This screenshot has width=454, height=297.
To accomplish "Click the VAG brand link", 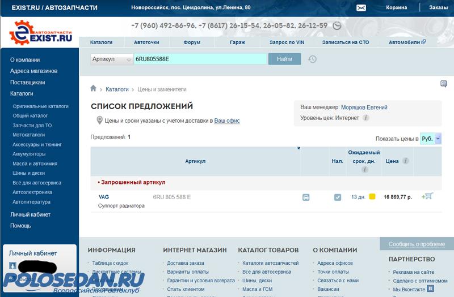I will [104, 197].
